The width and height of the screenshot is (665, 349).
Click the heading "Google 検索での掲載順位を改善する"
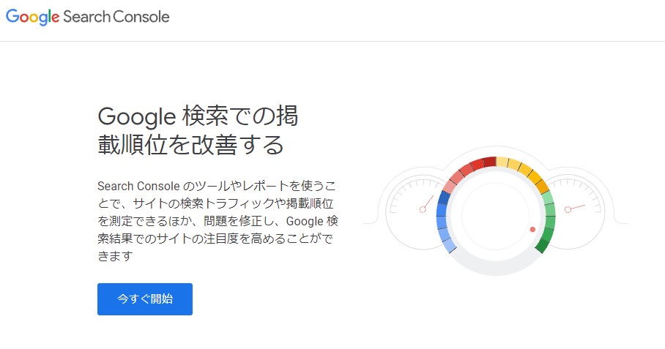[198, 130]
